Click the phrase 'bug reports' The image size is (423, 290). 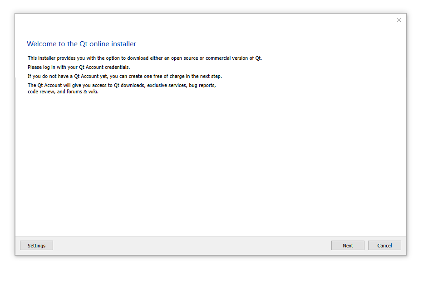[x=202, y=85]
